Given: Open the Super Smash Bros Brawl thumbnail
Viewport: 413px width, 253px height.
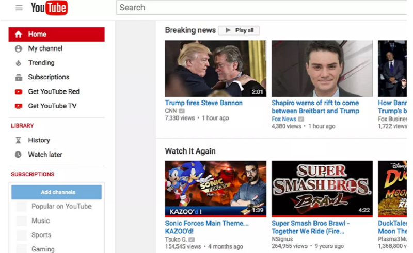Looking at the screenshot, I should (x=322, y=189).
